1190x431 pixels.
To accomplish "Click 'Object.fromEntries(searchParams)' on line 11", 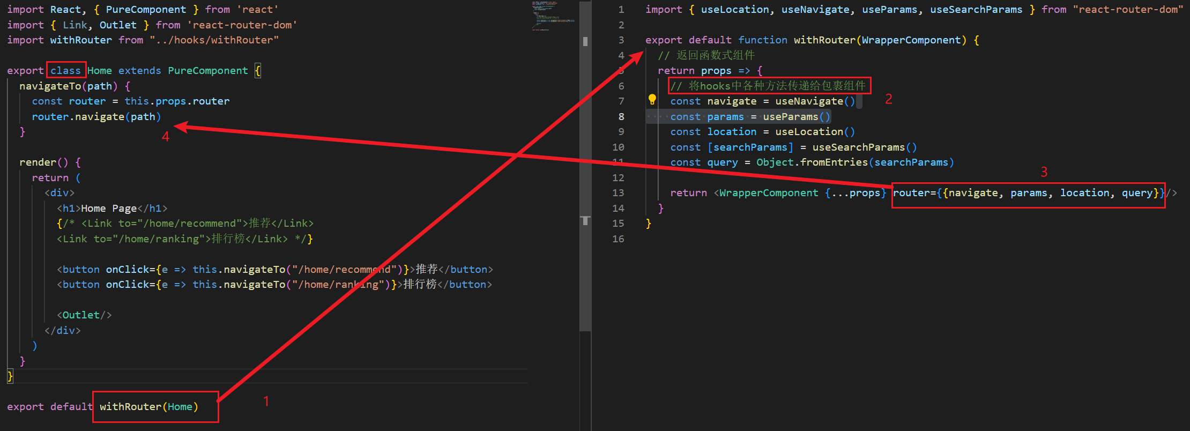I will 855,162.
